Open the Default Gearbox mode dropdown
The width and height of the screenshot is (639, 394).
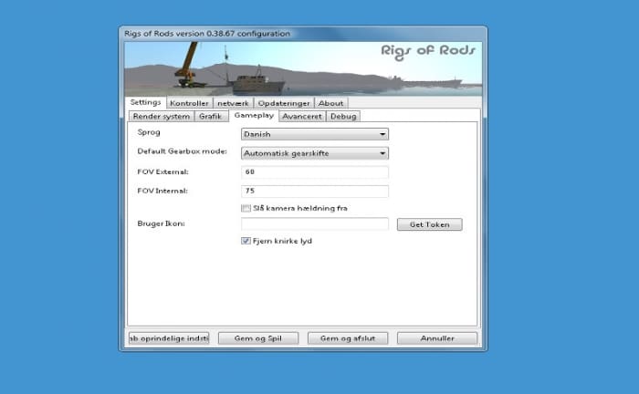[315, 153]
